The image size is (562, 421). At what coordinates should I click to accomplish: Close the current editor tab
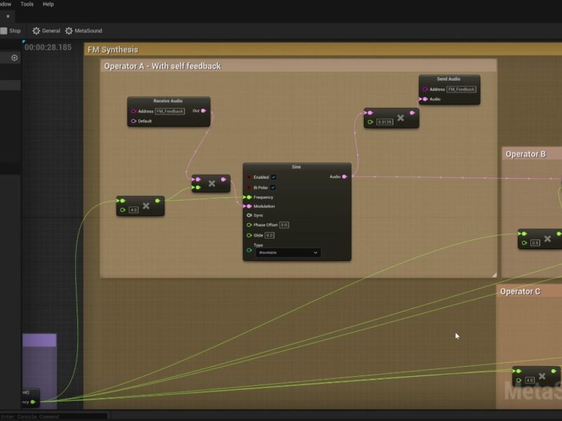coord(8,16)
